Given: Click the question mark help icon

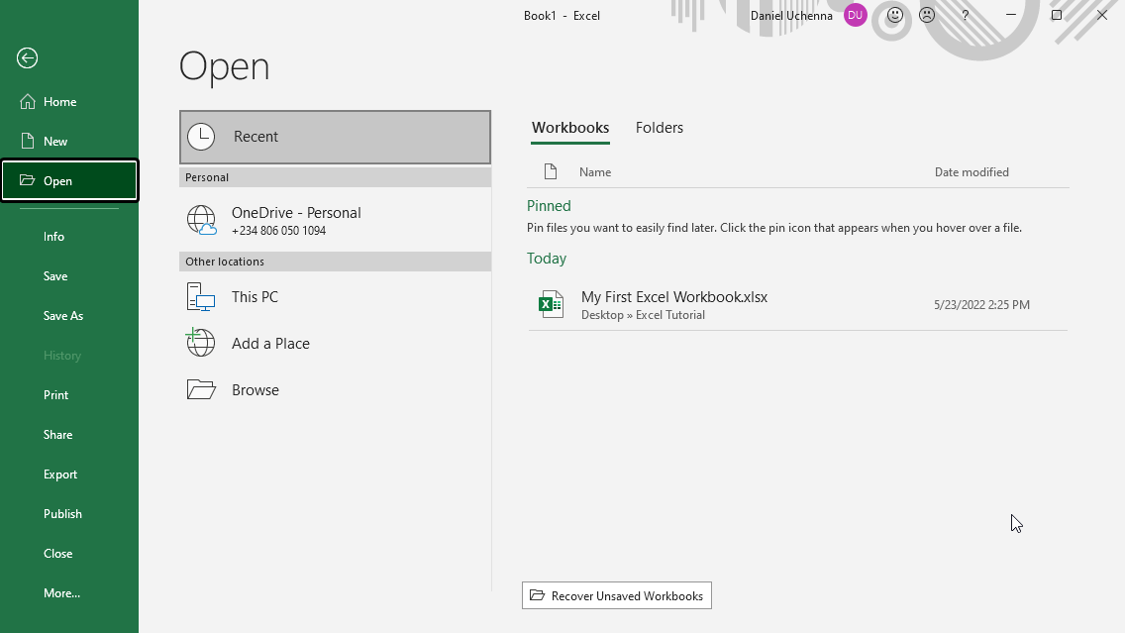Looking at the screenshot, I should (x=966, y=16).
